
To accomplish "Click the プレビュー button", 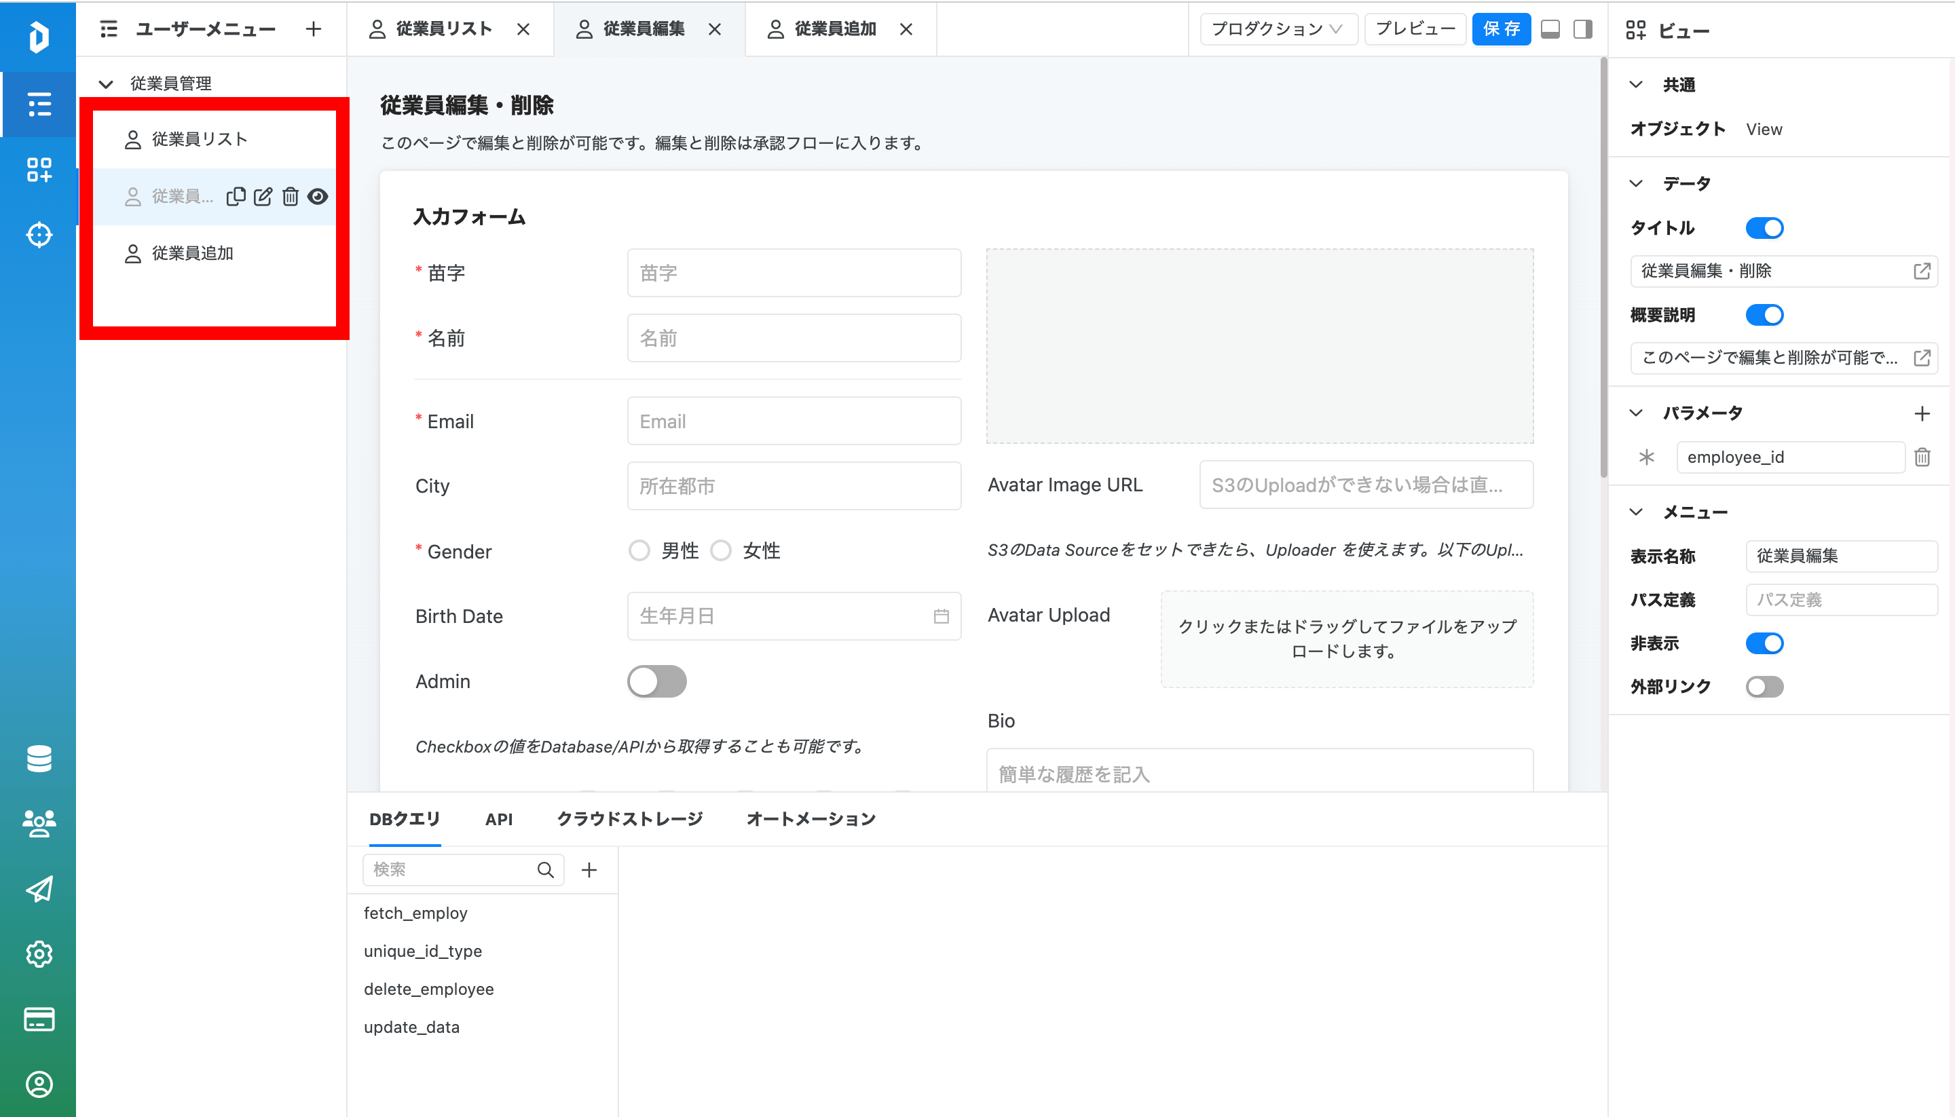I will coord(1415,29).
